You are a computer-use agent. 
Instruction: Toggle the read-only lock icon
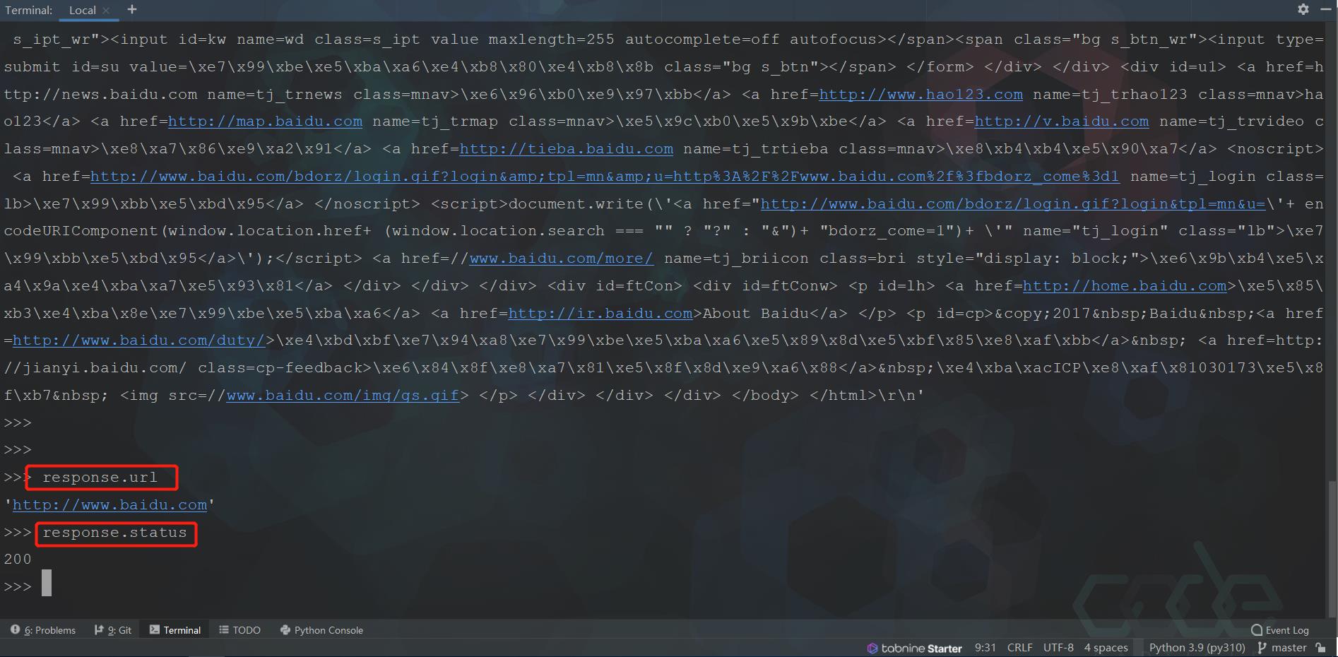coord(1321,648)
